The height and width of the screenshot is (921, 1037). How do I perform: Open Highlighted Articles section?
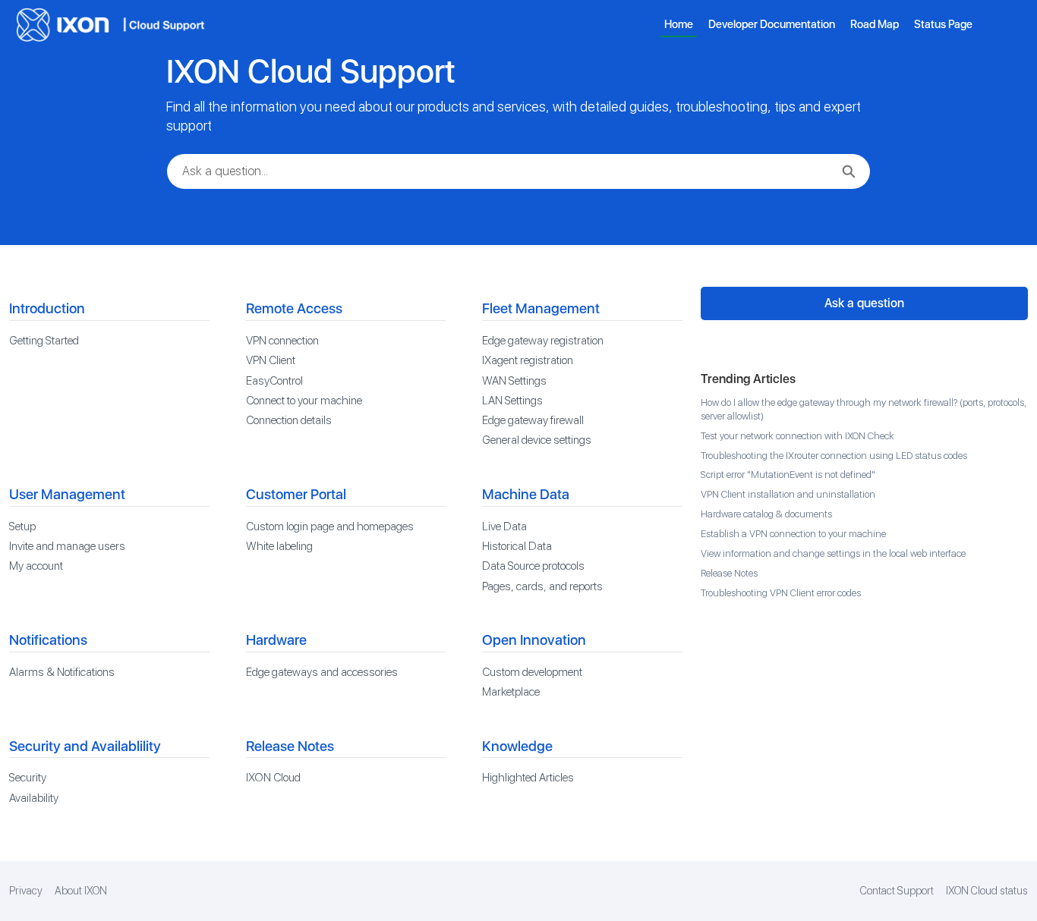click(528, 778)
